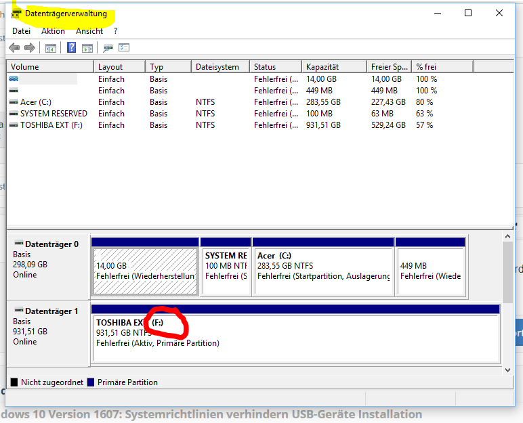
Task: Sort by the Volume column header
Action: (50, 67)
